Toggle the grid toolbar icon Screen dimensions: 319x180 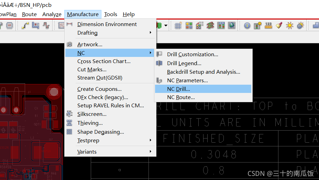[178, 25]
